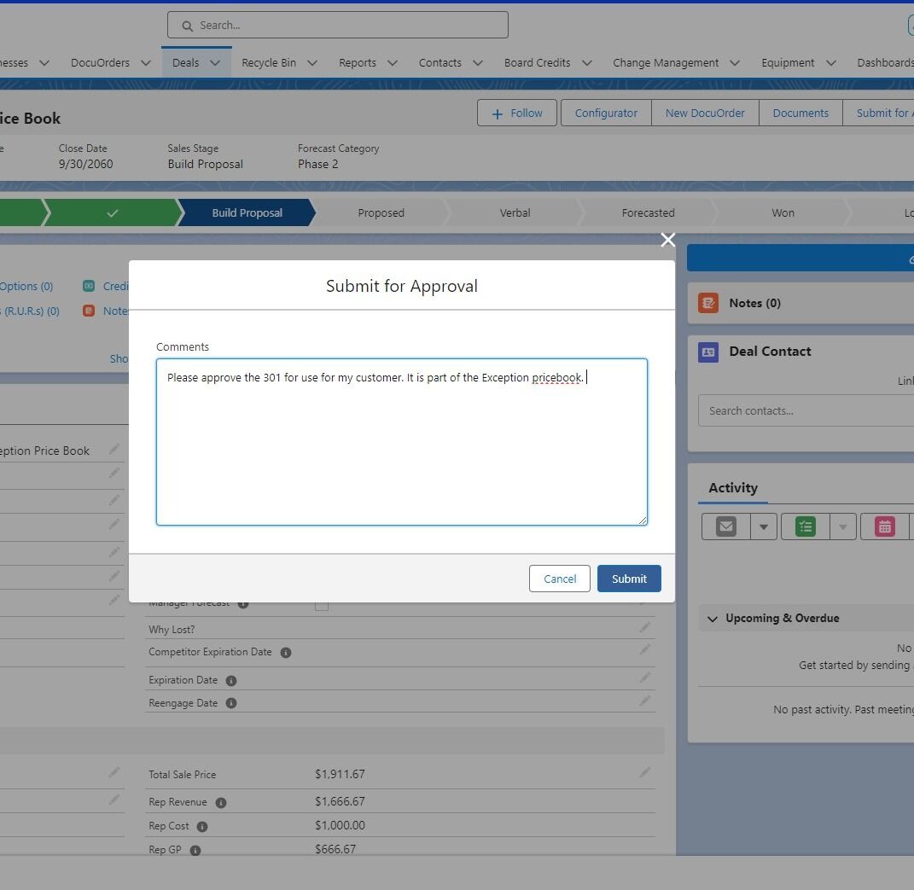Open the (R.U.R.s) (0) related link
This screenshot has height=890, width=914.
[30, 311]
